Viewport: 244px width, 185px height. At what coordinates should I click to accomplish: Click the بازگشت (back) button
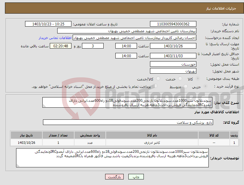click(114, 177)
